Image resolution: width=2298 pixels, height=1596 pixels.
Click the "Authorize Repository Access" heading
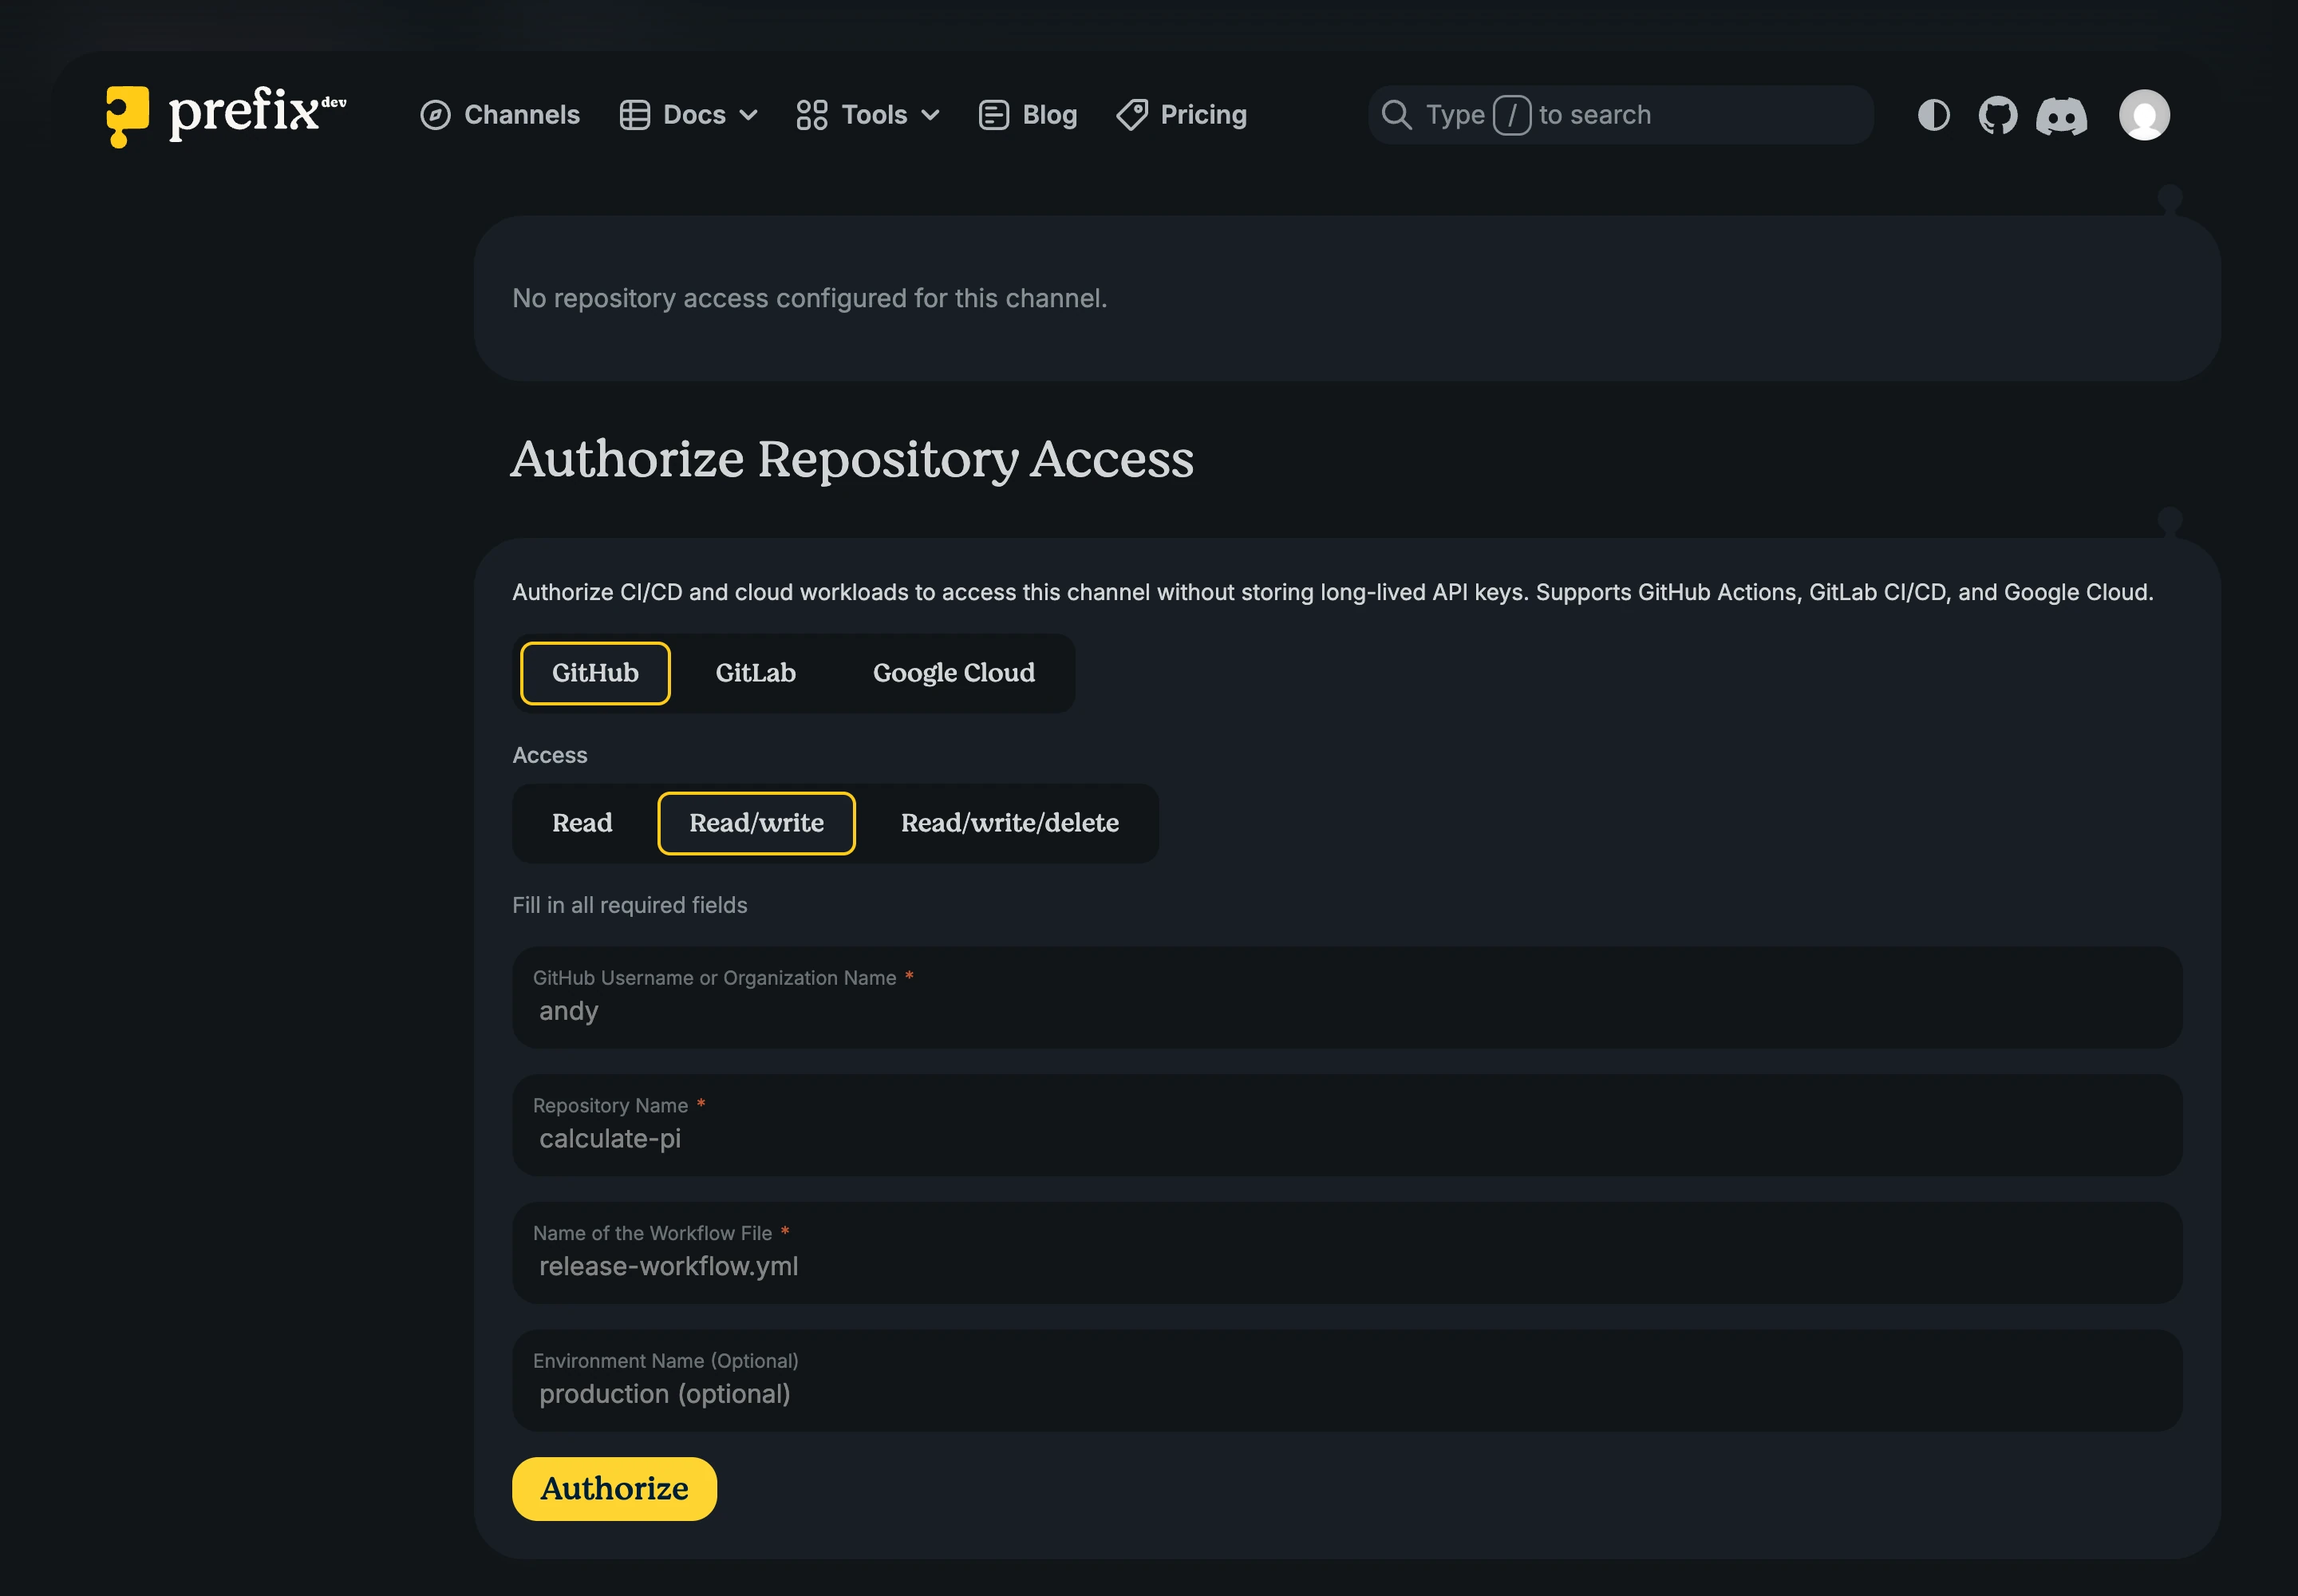(x=852, y=460)
